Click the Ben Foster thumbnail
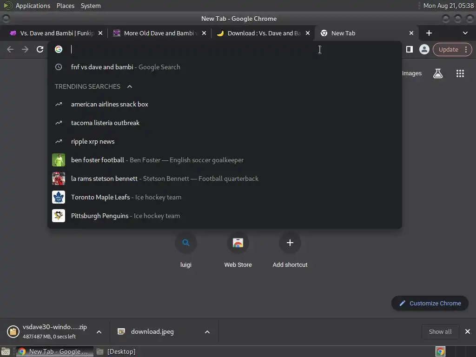 (x=59, y=160)
